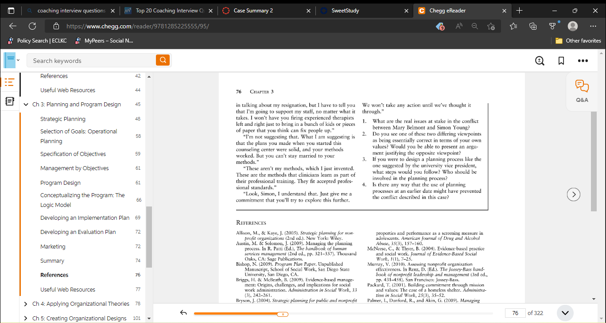Open the three-dot more options menu
The image size is (606, 323).
point(583,61)
